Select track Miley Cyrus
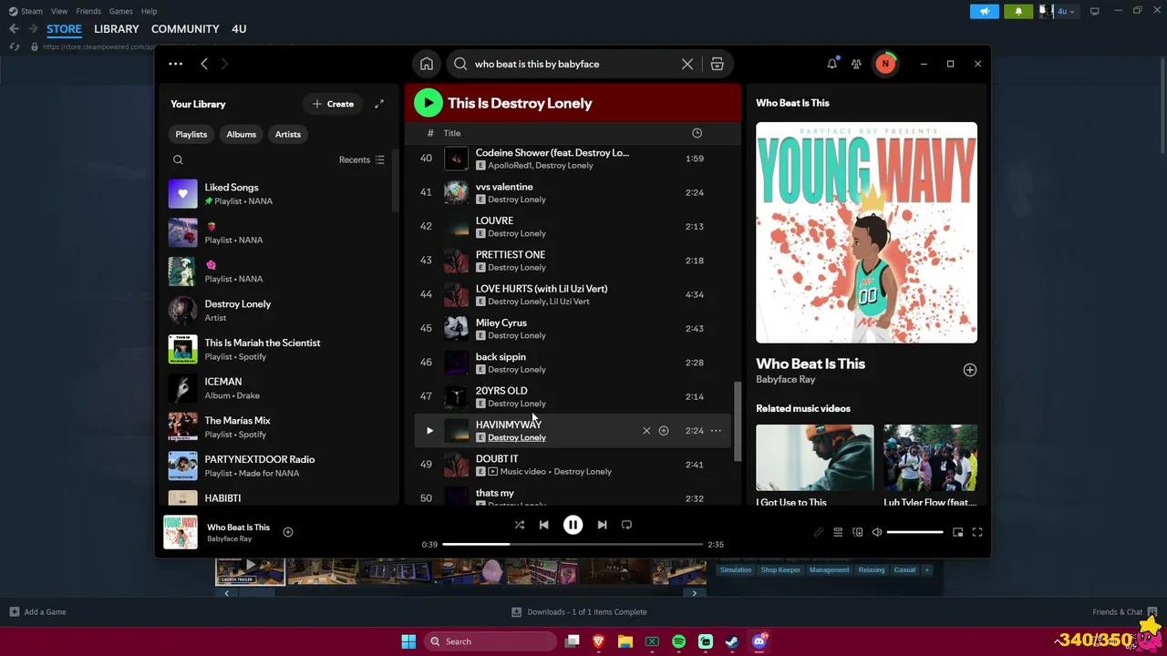The width and height of the screenshot is (1167, 656). click(x=573, y=329)
